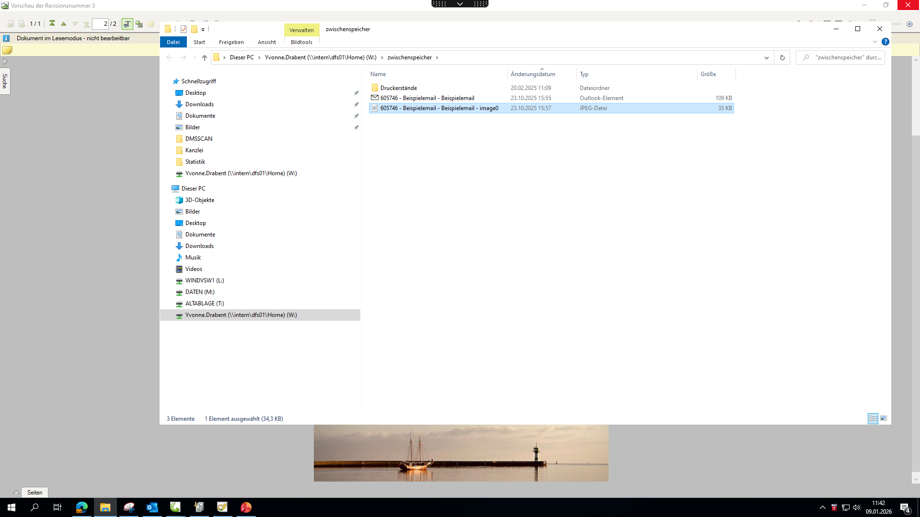
Task: Open the Ansicht ribbon tab
Action: (266, 42)
